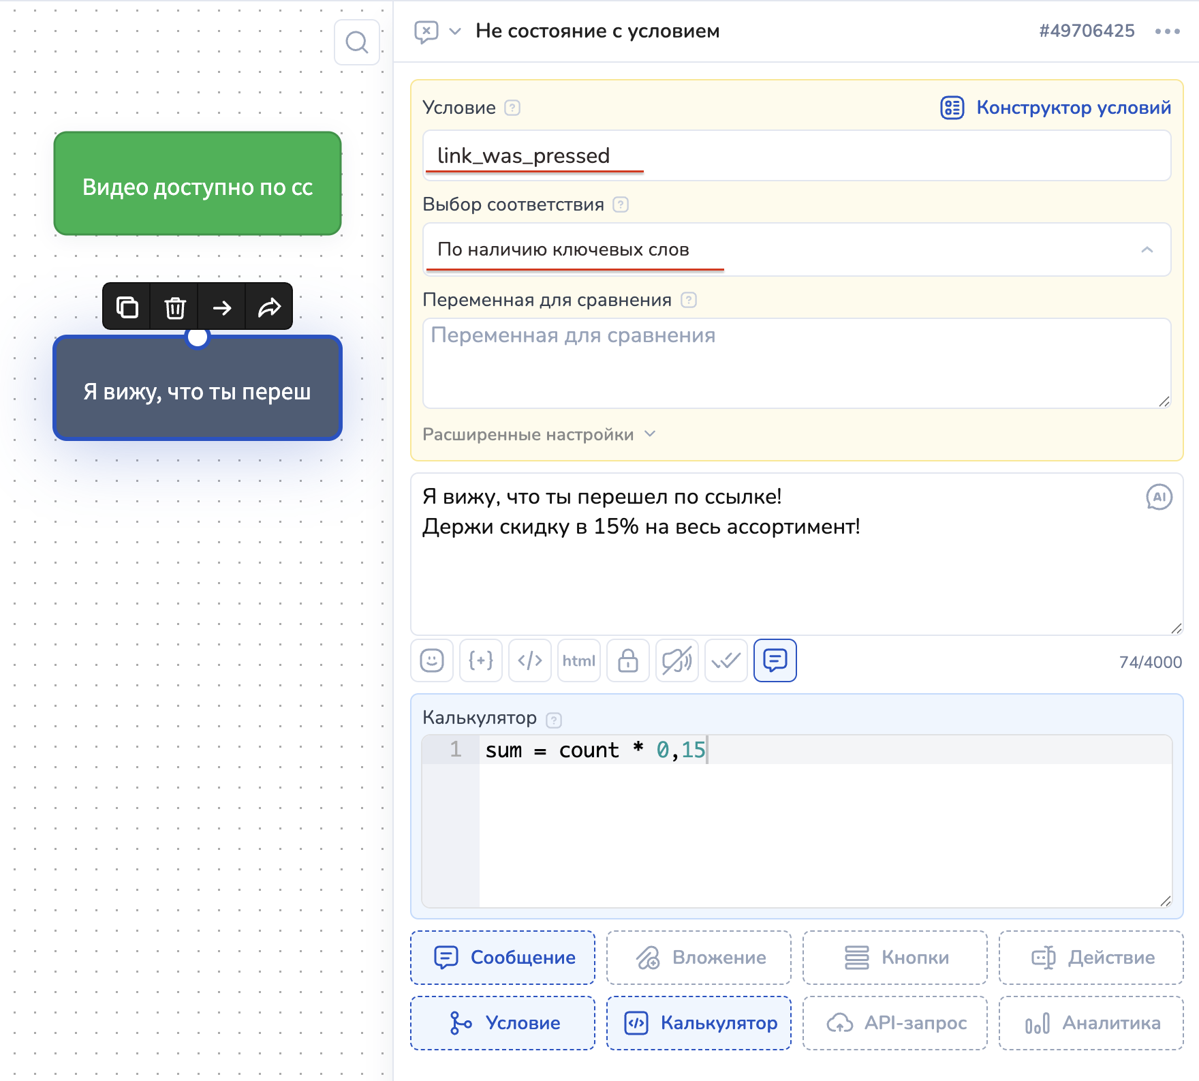
Task: Open the 'По наличию ключевых слов' dropdown
Action: pos(796,249)
